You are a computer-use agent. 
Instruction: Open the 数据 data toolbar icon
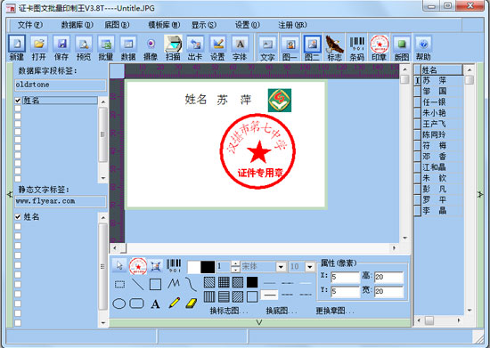click(128, 48)
